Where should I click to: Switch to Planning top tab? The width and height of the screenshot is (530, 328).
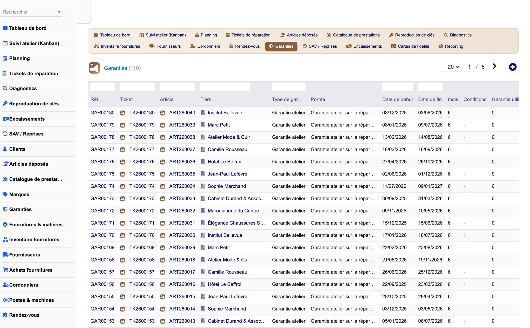[x=206, y=35]
